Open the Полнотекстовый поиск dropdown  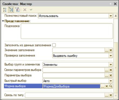[x=111, y=16]
